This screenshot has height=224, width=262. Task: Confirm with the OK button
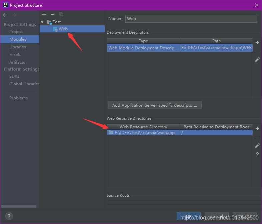(x=189, y=216)
